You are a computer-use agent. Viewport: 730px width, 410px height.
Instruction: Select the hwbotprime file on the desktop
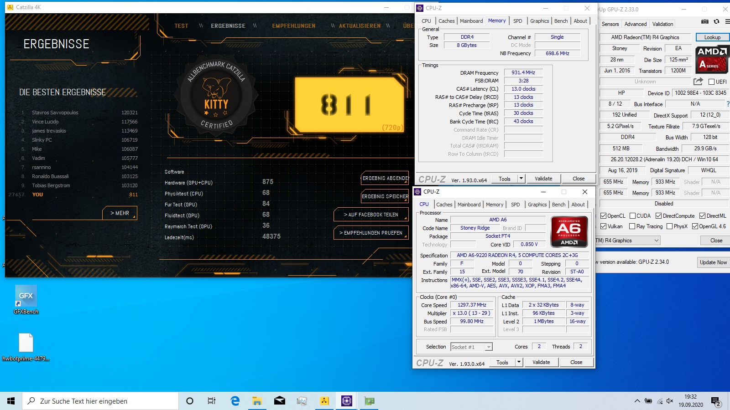click(26, 347)
